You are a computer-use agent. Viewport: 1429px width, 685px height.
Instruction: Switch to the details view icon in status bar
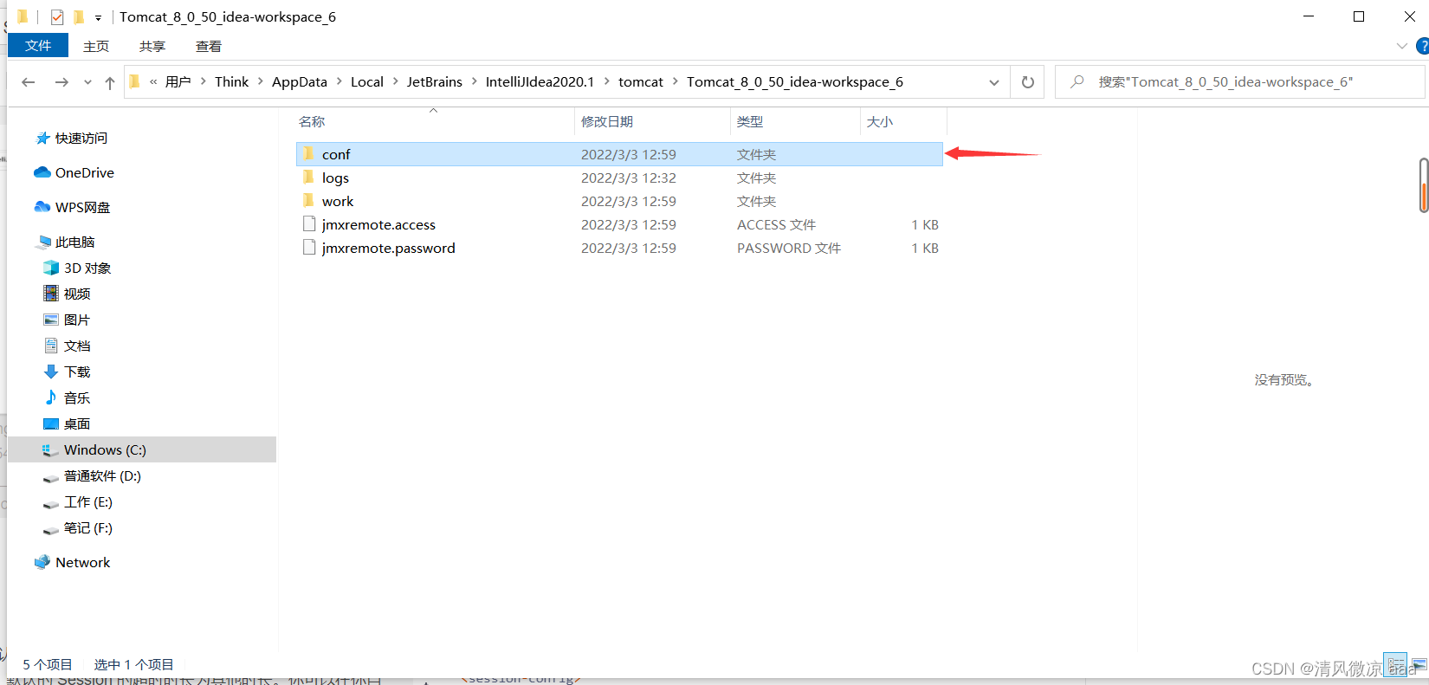pyautogui.click(x=1395, y=664)
